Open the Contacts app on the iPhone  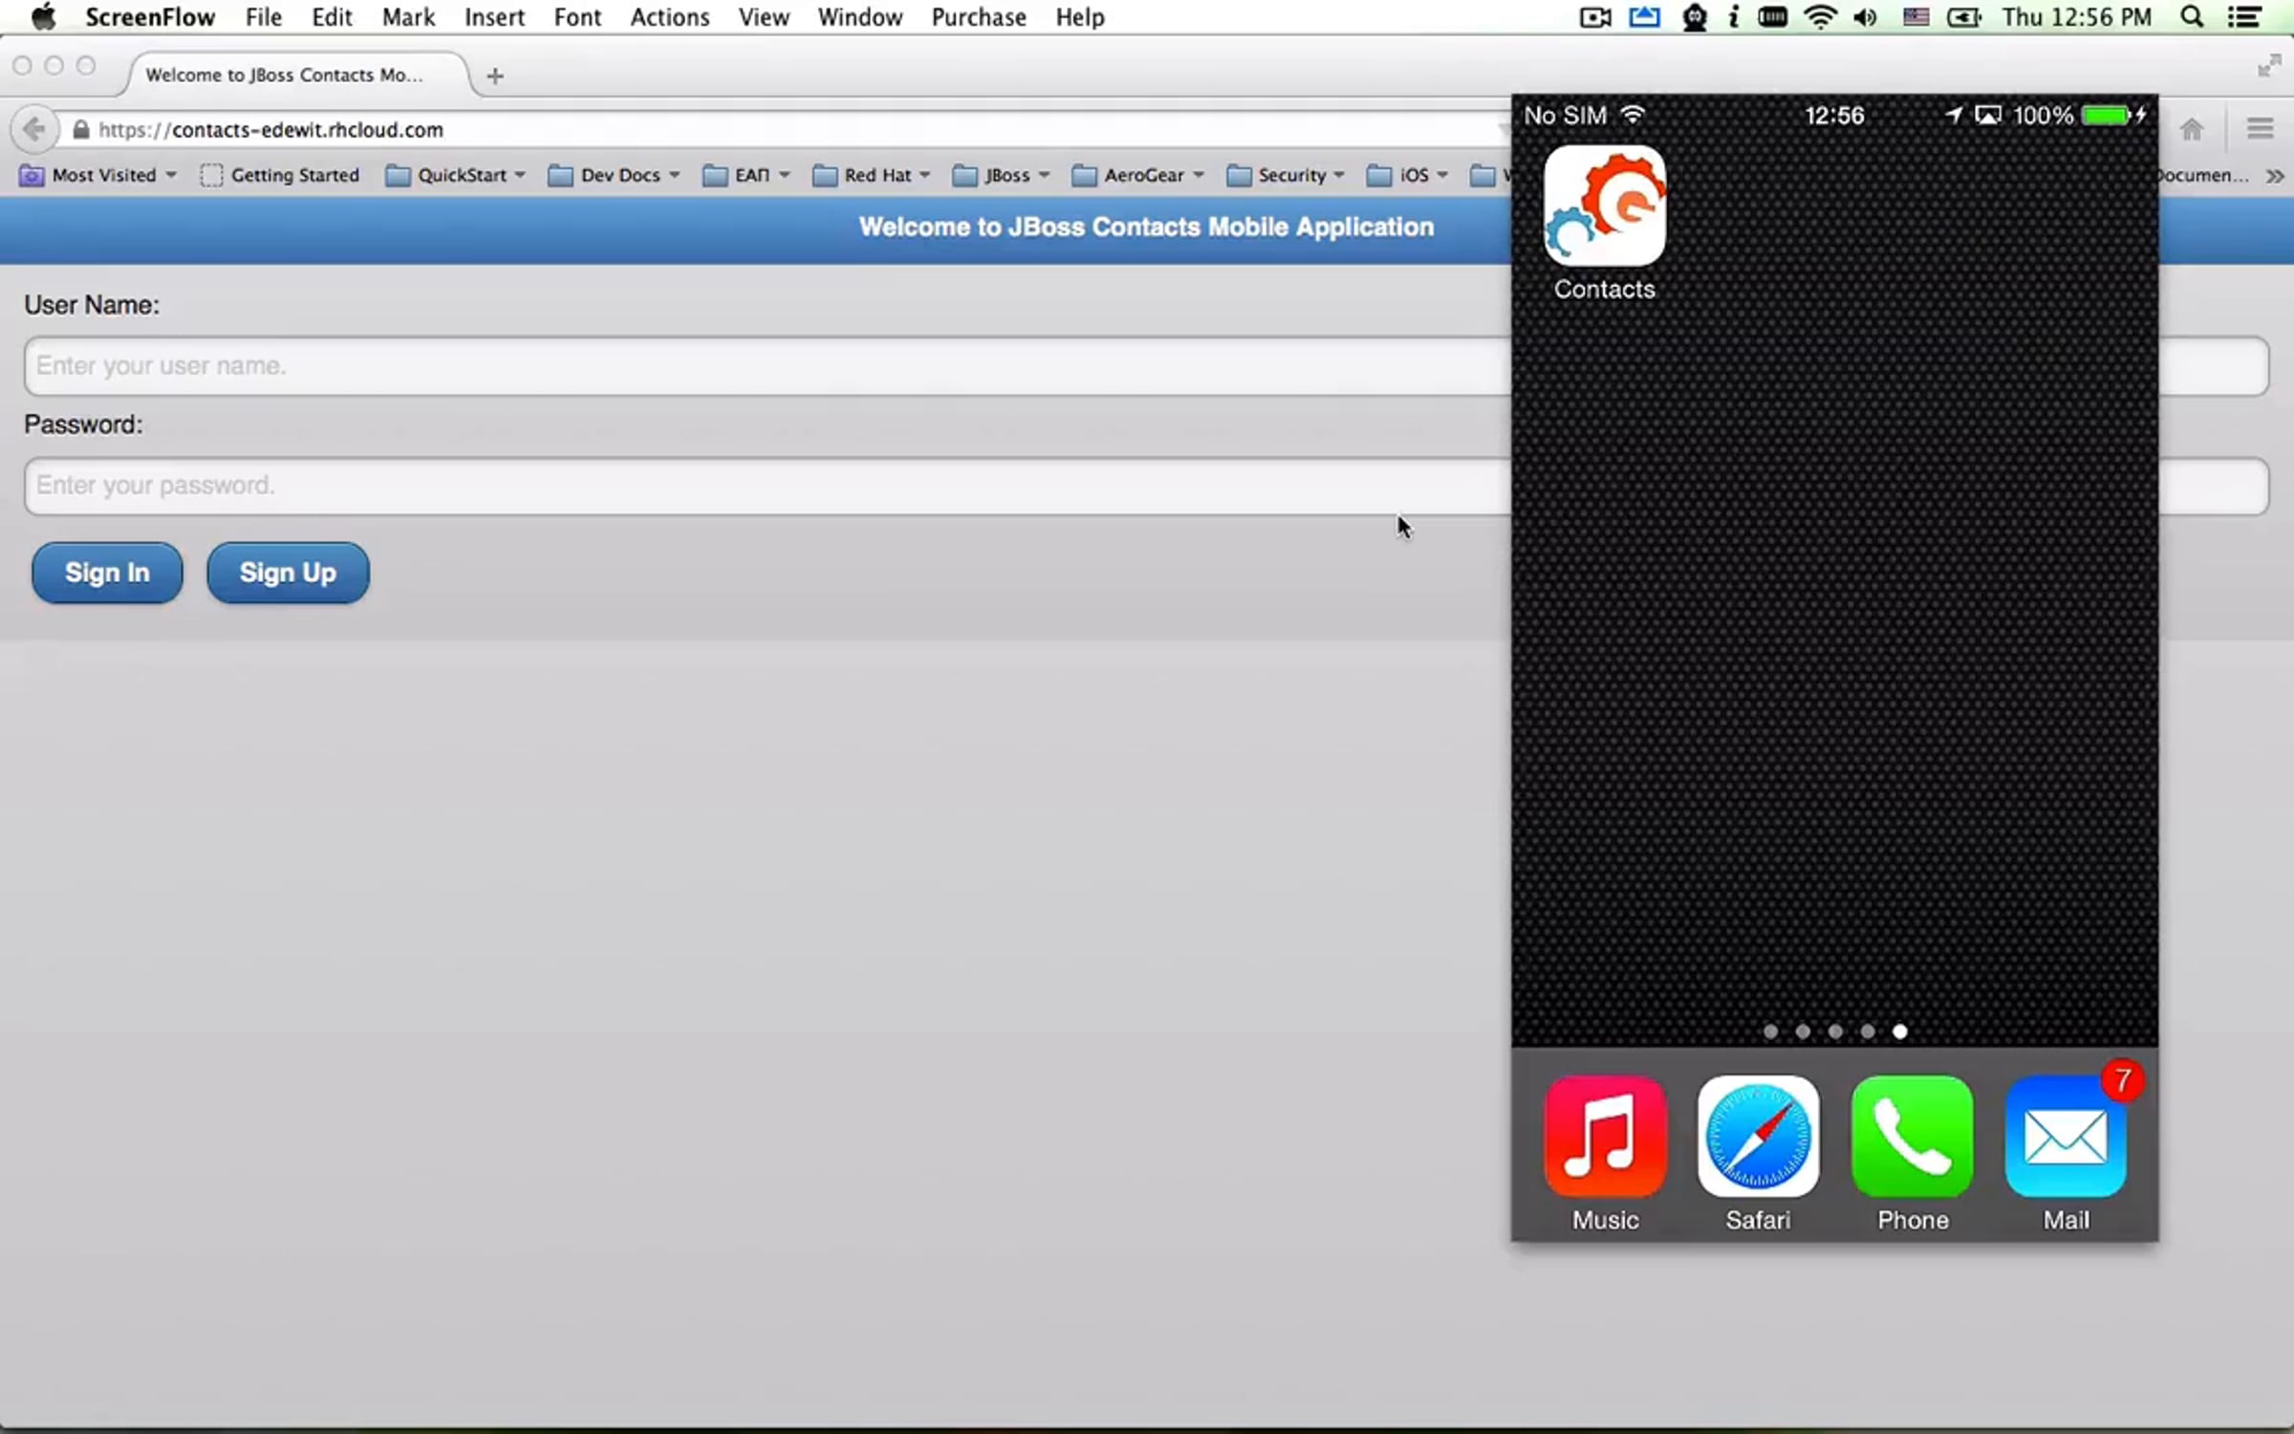tap(1604, 206)
